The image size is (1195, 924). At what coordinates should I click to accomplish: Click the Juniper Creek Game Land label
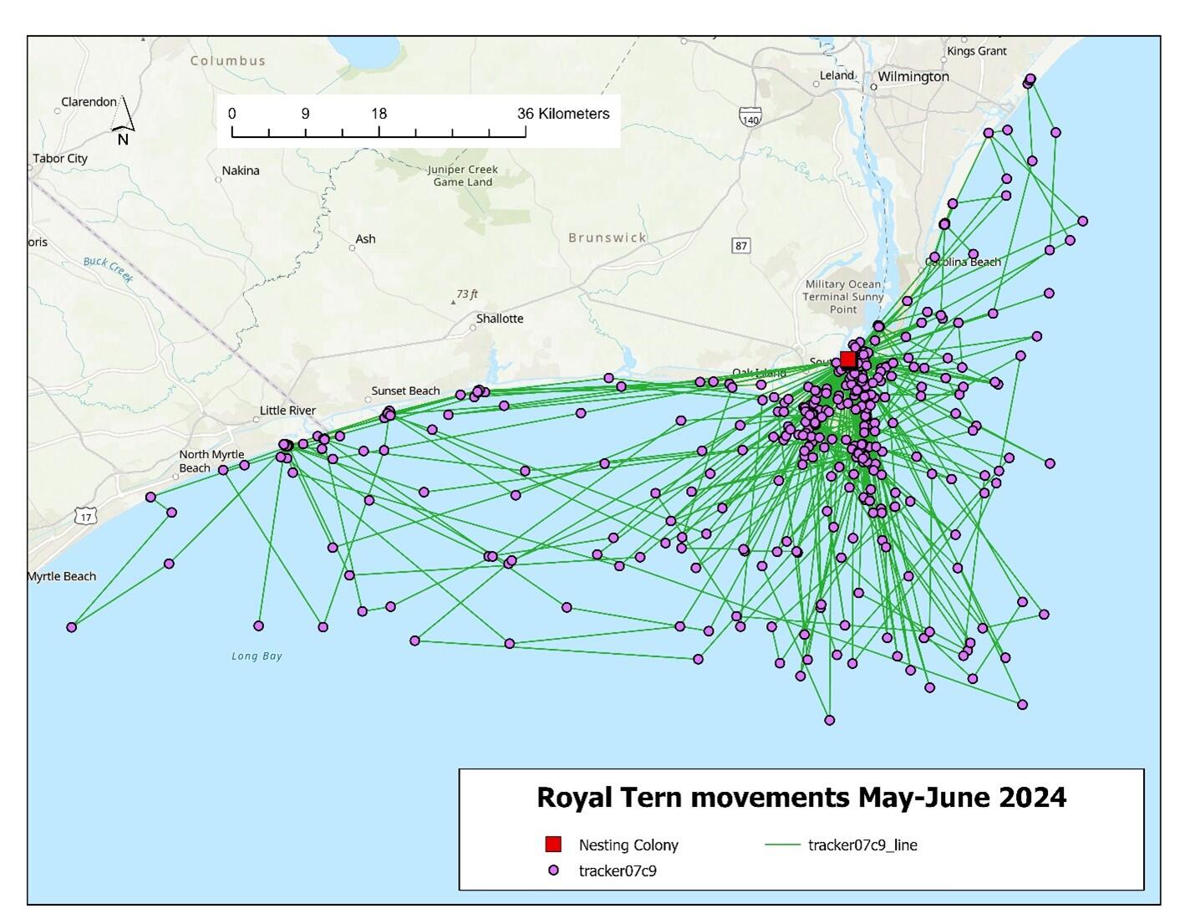(462, 176)
